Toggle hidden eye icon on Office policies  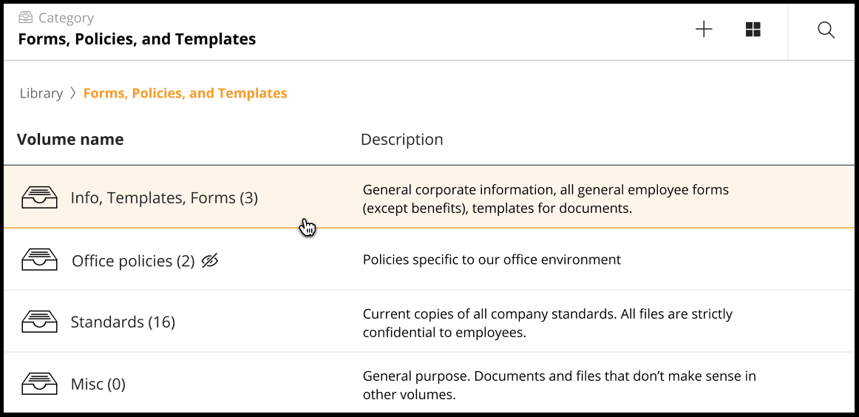pyautogui.click(x=210, y=260)
